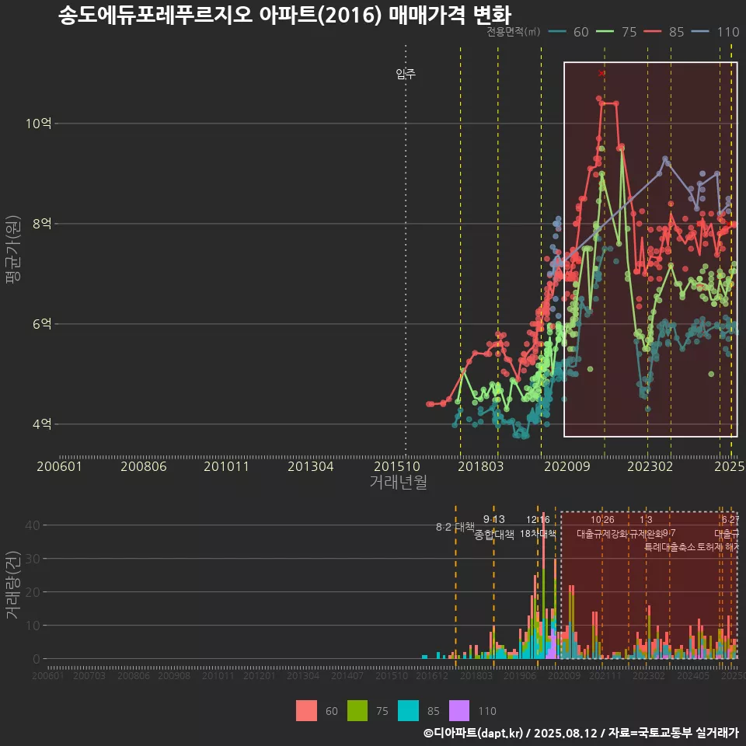746x746 pixels.
Task: Click 201612 on the volume chart axis
Action: 432,675
